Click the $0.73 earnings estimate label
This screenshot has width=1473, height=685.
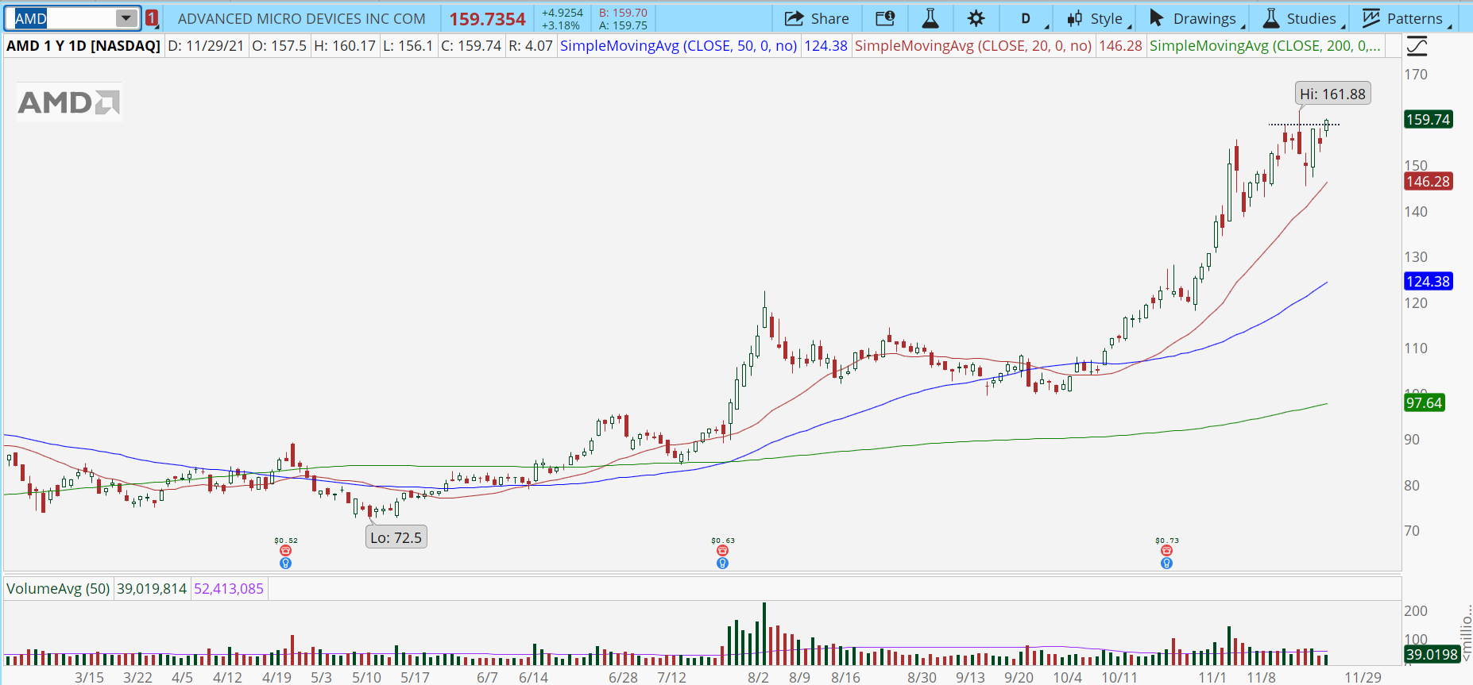[x=1167, y=541]
